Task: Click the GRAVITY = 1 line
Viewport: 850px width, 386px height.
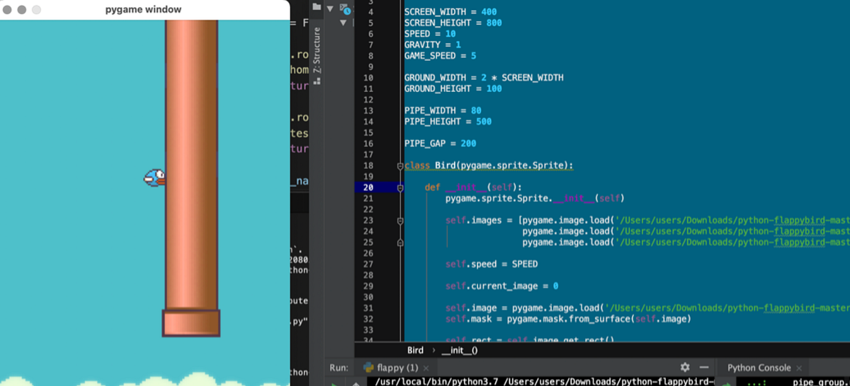Action: [433, 45]
